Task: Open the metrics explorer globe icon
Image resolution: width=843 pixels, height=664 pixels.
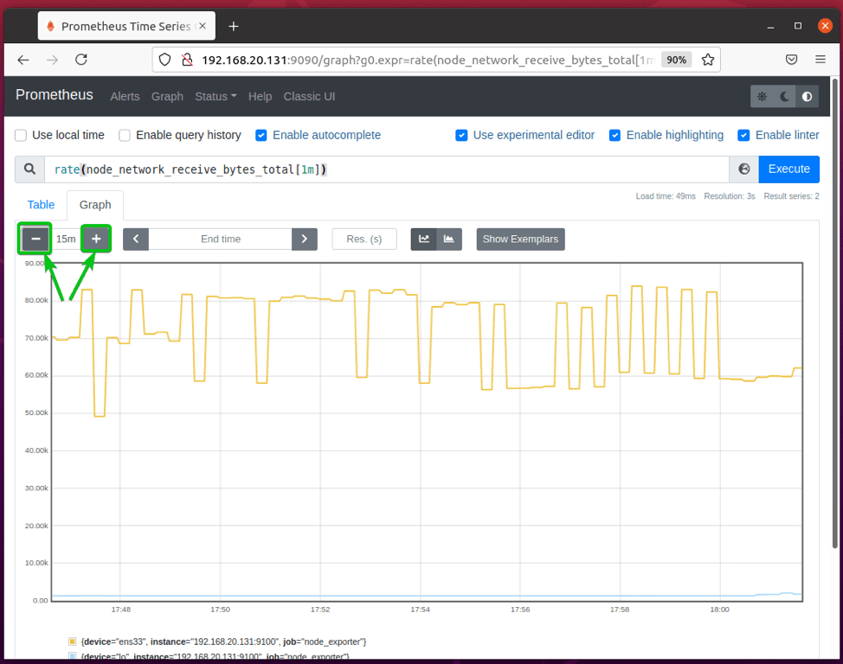Action: pyautogui.click(x=744, y=169)
